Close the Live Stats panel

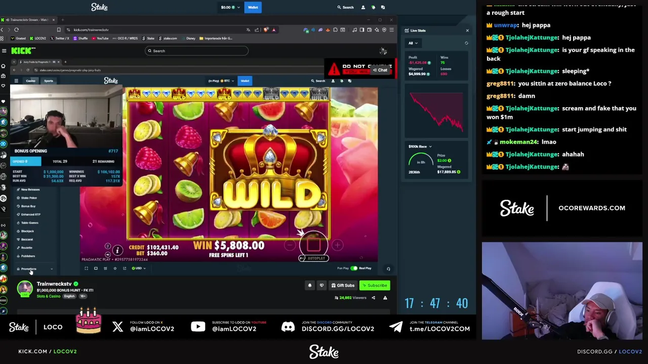coord(467,30)
